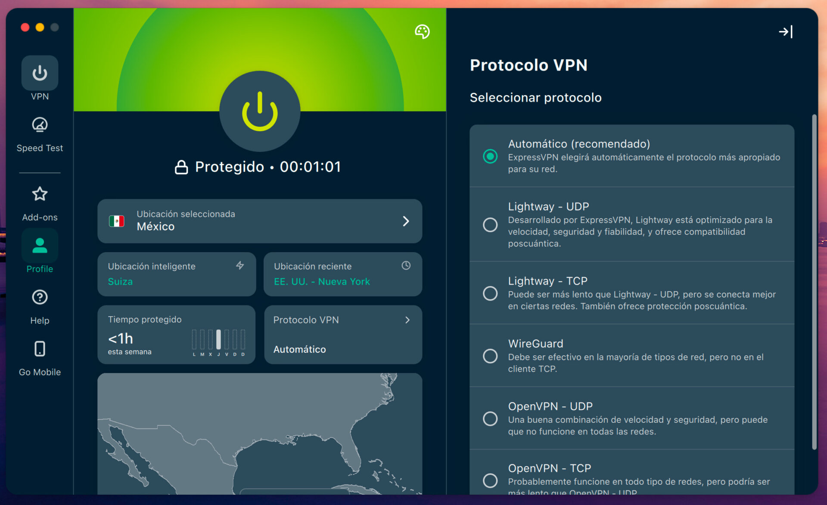
Task: Open Ubicación reciente EE. UU. - Nueva York
Action: coord(342,274)
